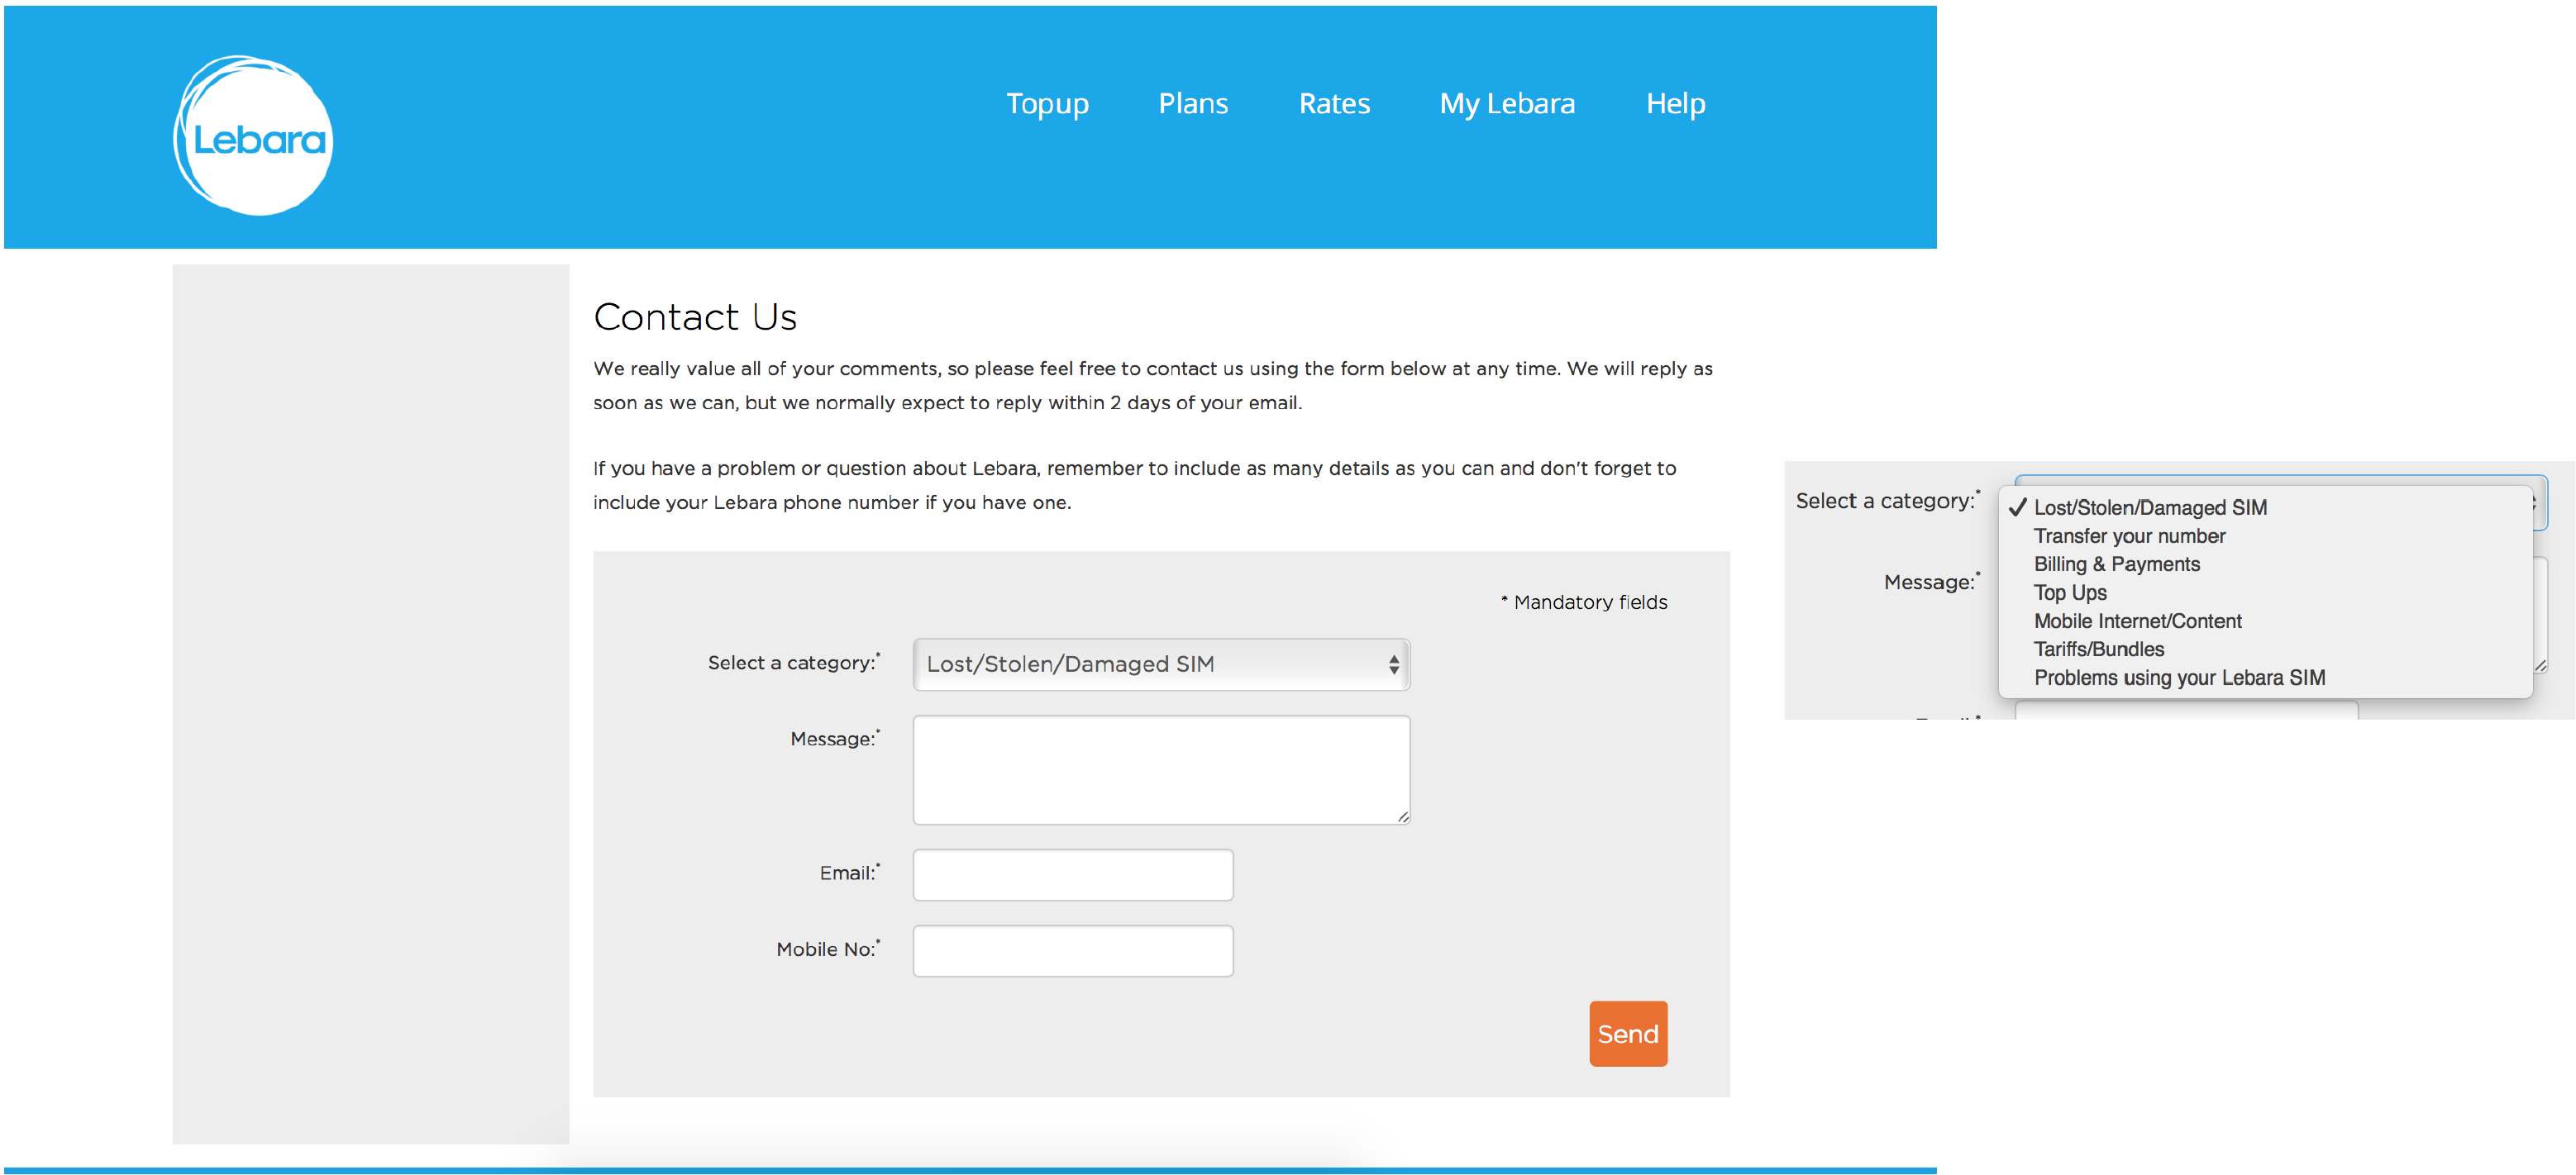Screen dimensions: 2576x1175
Task: Go to the Plans page
Action: [x=1192, y=104]
